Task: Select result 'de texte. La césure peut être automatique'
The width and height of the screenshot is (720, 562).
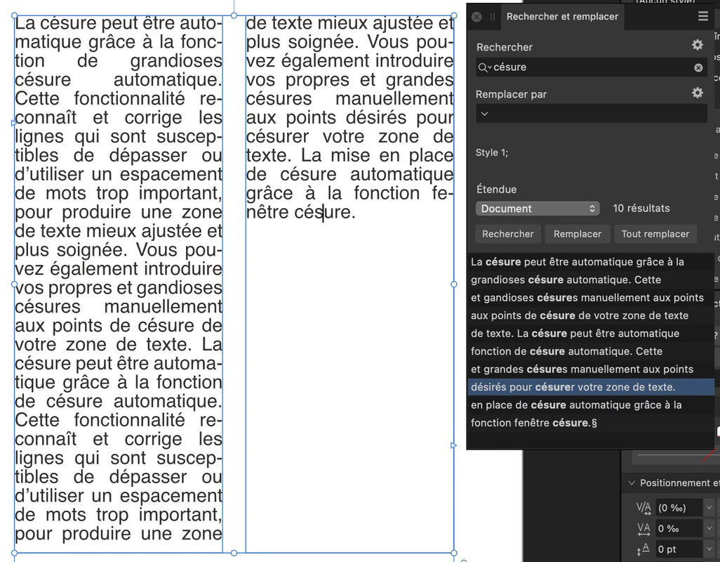Action: click(590, 334)
